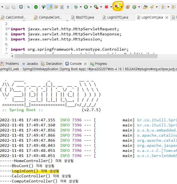177x184 pixels.
Task: Open the Next Annotation dropdown
Action: 168,7
